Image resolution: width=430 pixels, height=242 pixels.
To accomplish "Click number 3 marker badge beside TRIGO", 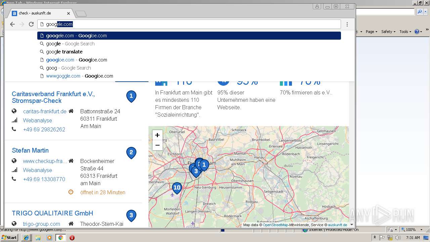I will coord(131,215).
